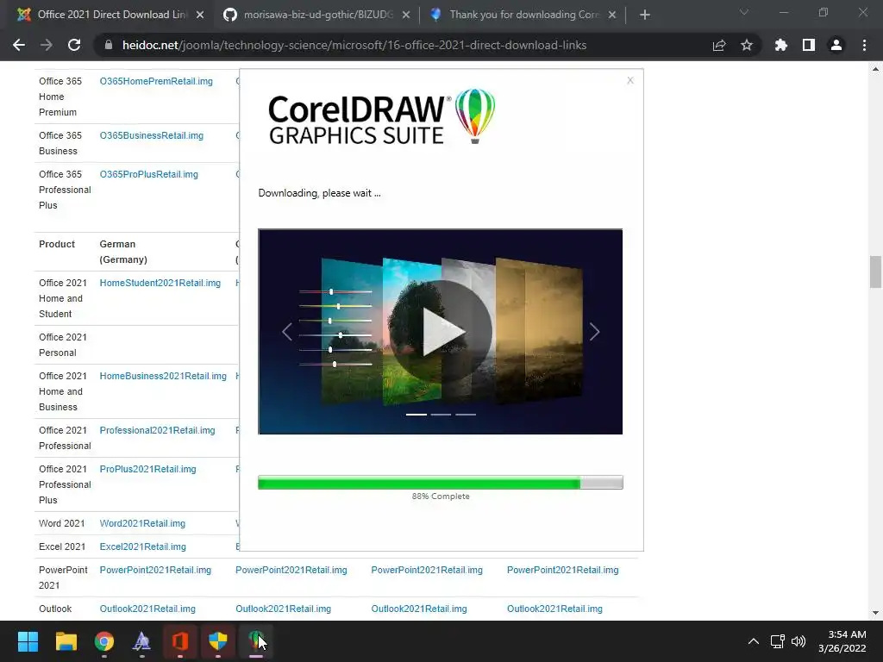Open the tab search dropdown arrow
The width and height of the screenshot is (883, 662).
pyautogui.click(x=744, y=12)
